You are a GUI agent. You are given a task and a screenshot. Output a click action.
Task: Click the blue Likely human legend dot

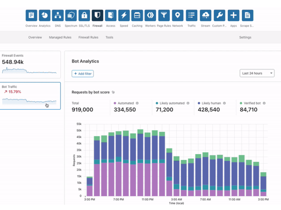coord(199,103)
